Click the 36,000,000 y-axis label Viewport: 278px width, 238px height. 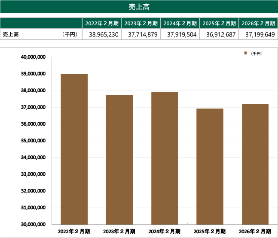[x=33, y=124]
